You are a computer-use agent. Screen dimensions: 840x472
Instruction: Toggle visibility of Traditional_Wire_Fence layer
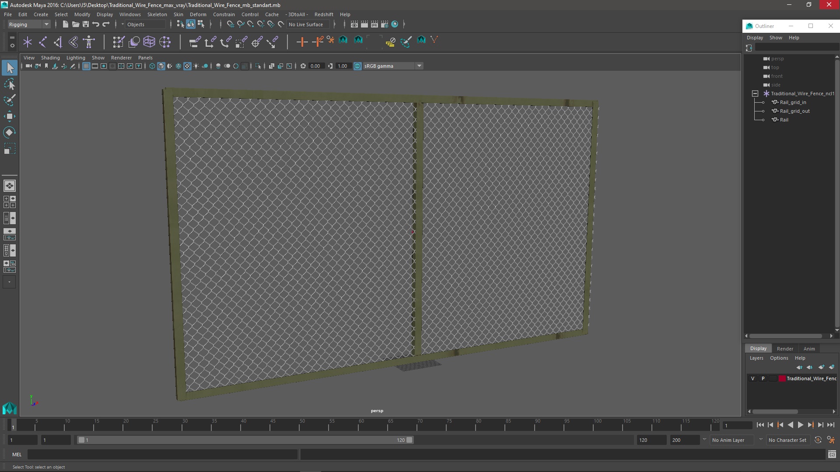[752, 378]
